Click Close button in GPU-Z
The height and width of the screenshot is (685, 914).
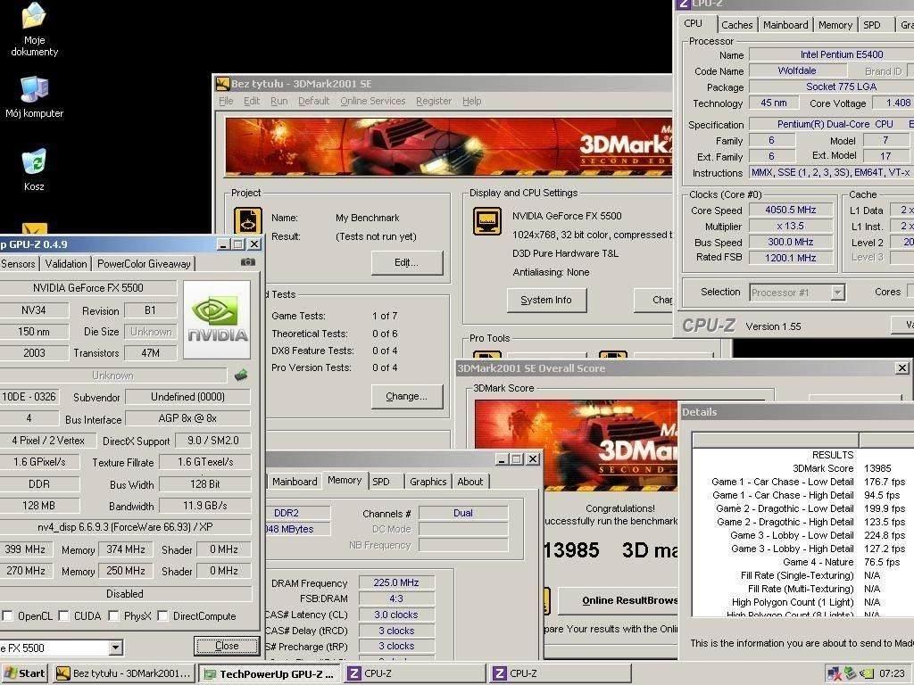(x=227, y=646)
